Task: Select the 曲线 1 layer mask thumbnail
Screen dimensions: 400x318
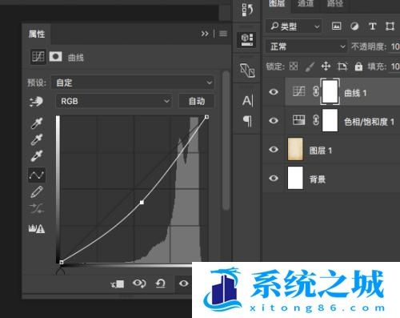Action: pos(330,91)
